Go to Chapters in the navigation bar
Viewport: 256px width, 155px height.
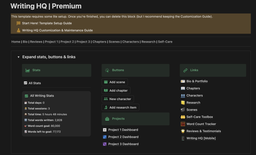click(99, 42)
